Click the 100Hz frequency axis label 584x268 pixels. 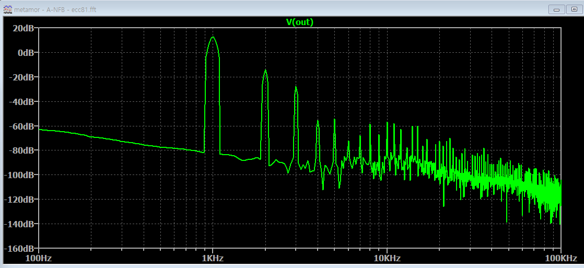tap(38, 258)
